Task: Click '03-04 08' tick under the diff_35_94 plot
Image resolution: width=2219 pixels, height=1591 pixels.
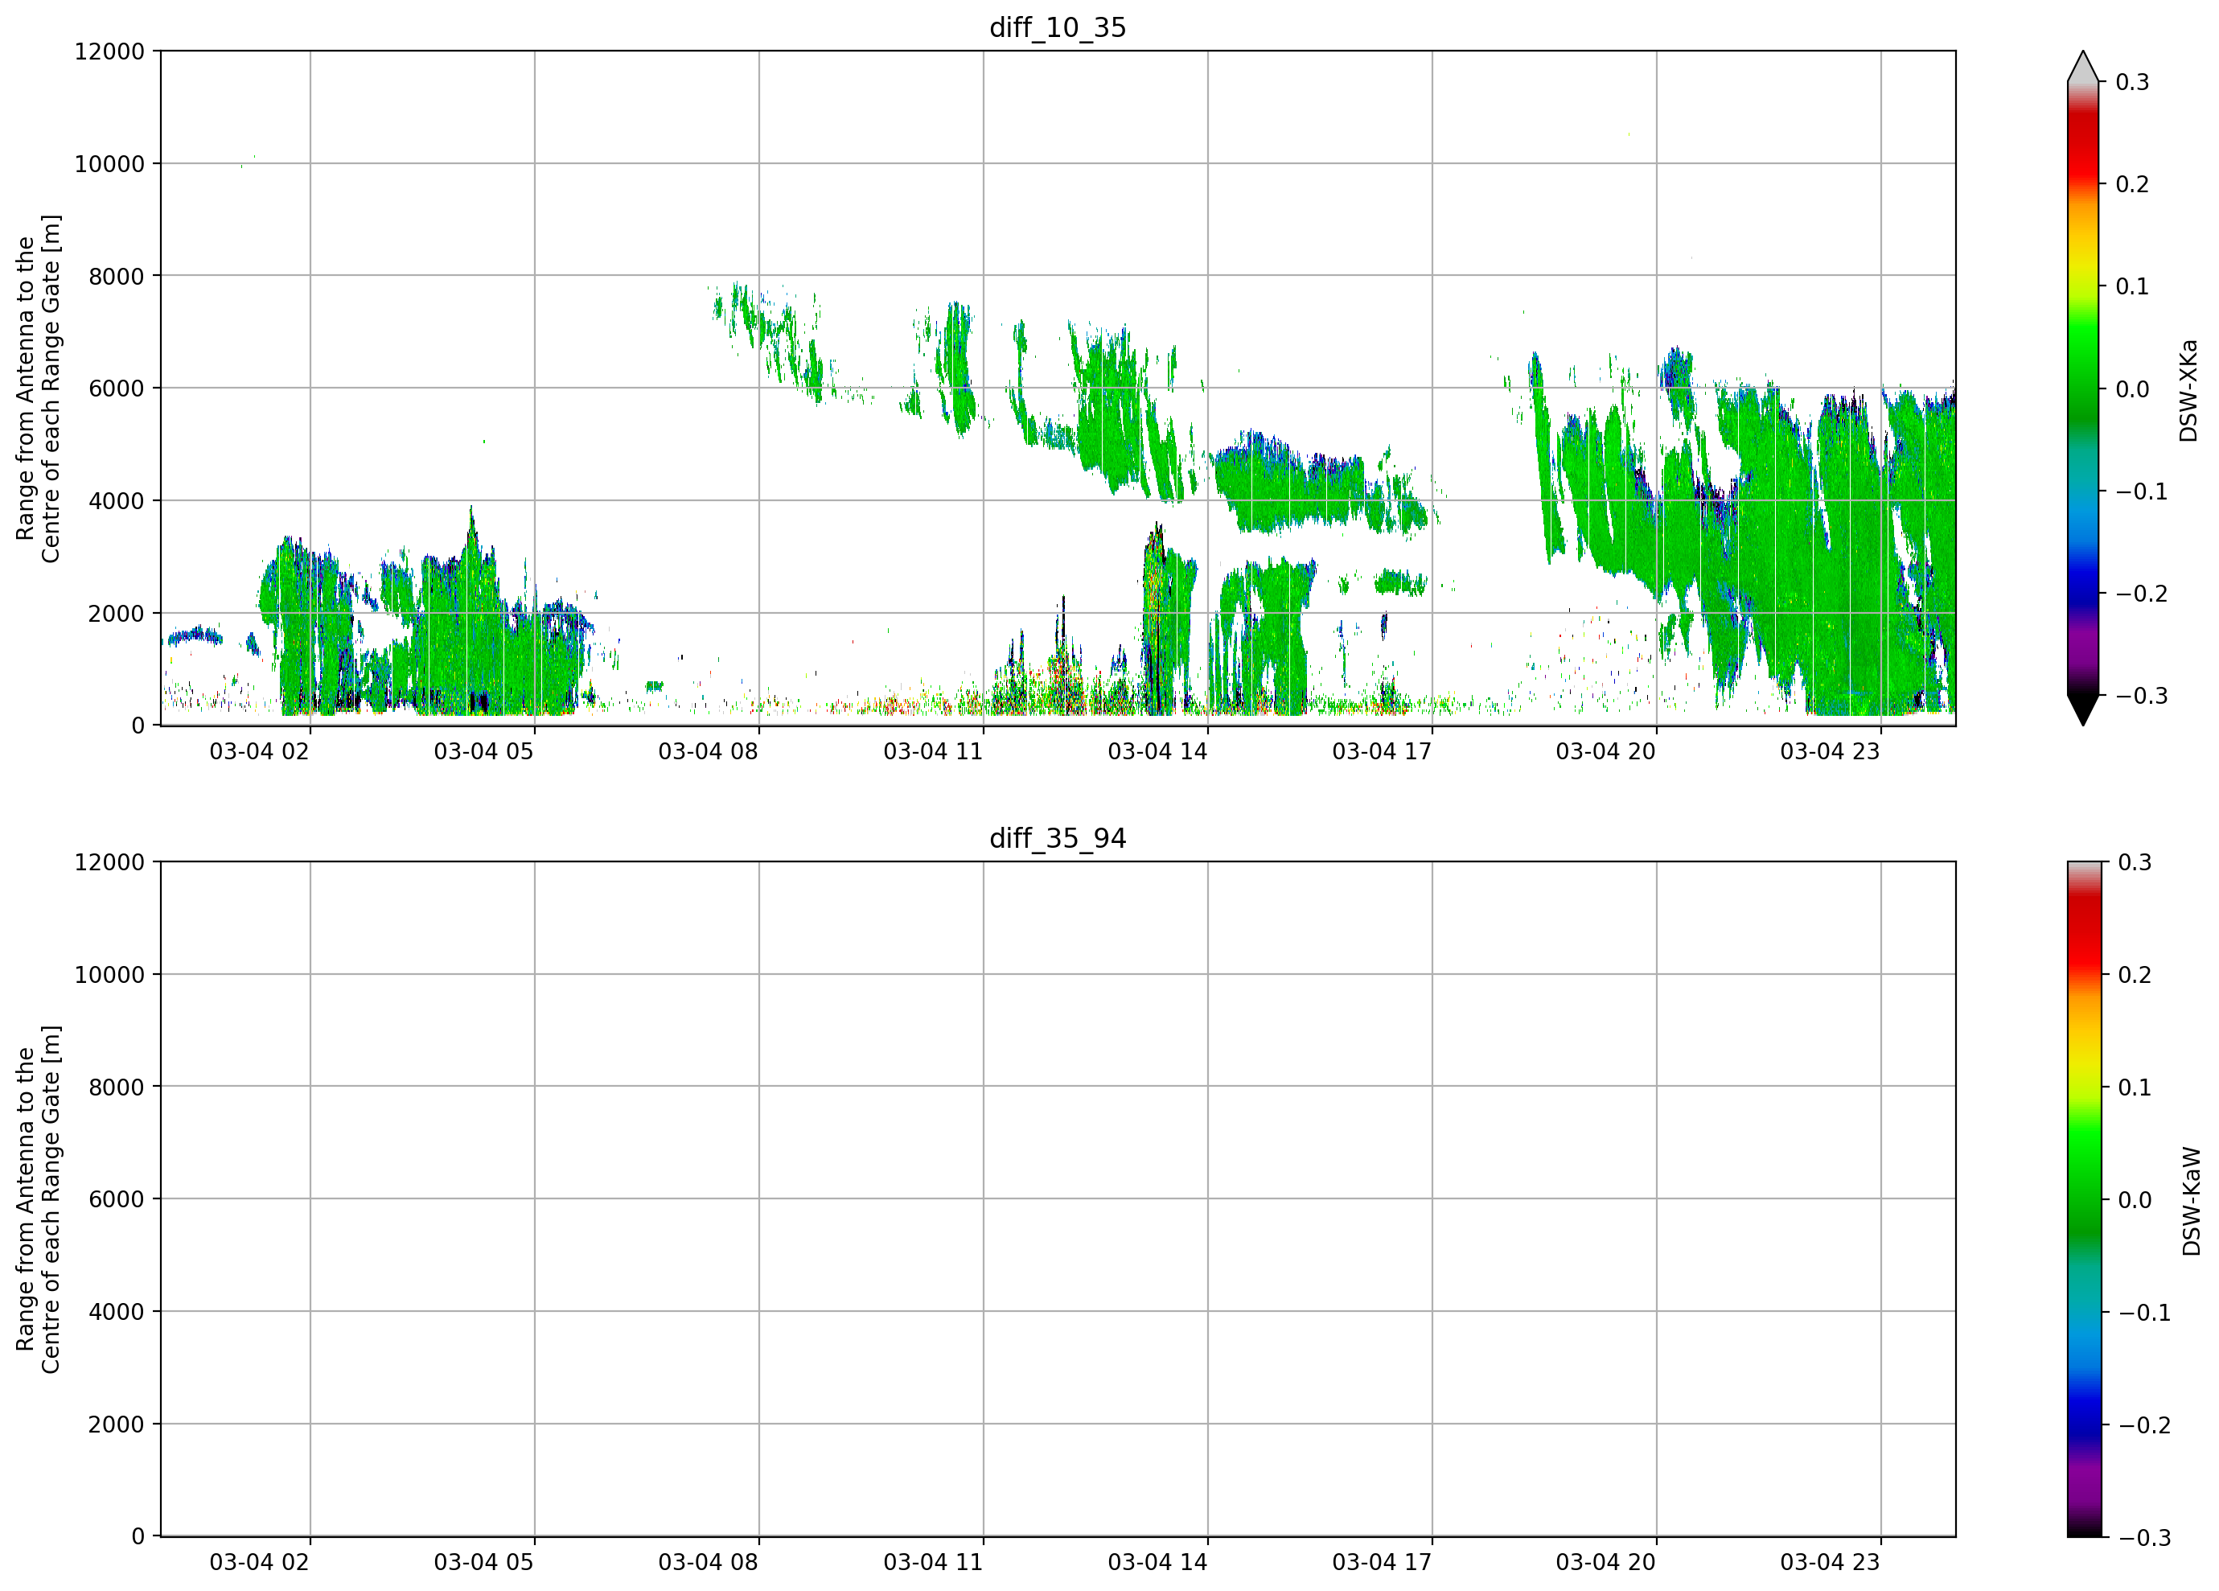Action: pos(709,1563)
